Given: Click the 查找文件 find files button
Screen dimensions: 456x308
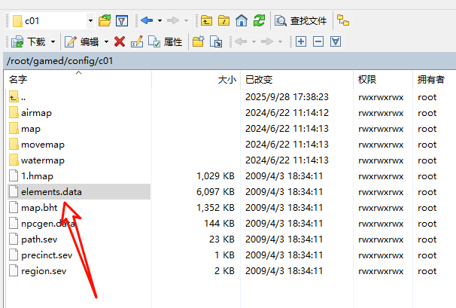Looking at the screenshot, I should coord(302,20).
